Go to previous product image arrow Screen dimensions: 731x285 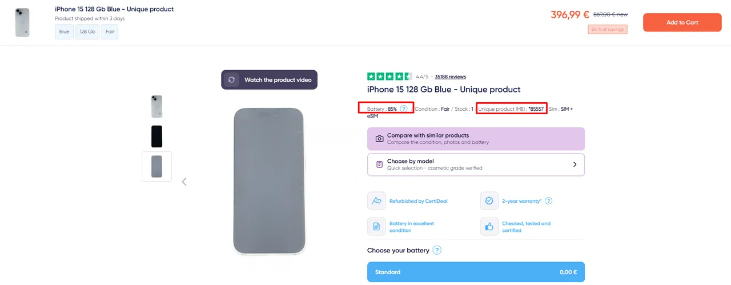[x=184, y=182]
